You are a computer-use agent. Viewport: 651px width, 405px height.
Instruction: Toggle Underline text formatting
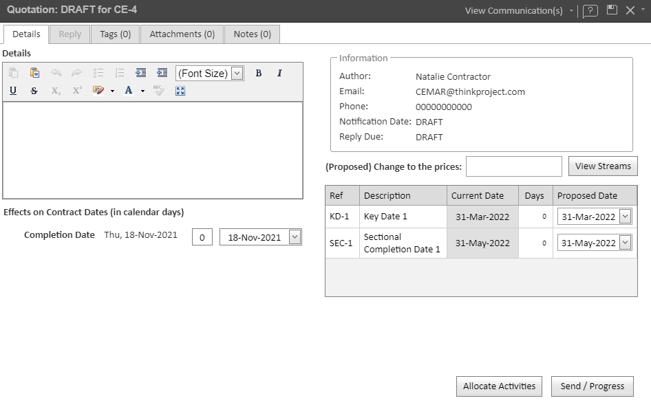point(13,91)
